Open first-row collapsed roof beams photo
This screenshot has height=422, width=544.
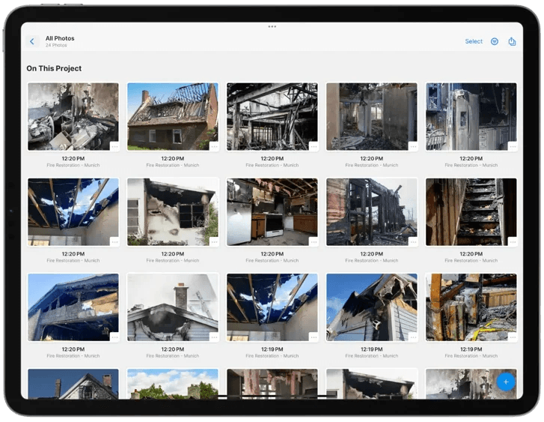coord(272,116)
